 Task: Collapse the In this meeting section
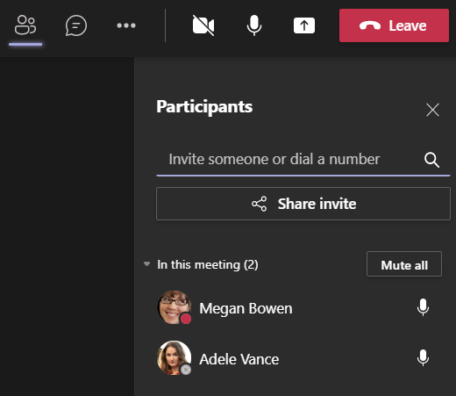click(x=146, y=264)
